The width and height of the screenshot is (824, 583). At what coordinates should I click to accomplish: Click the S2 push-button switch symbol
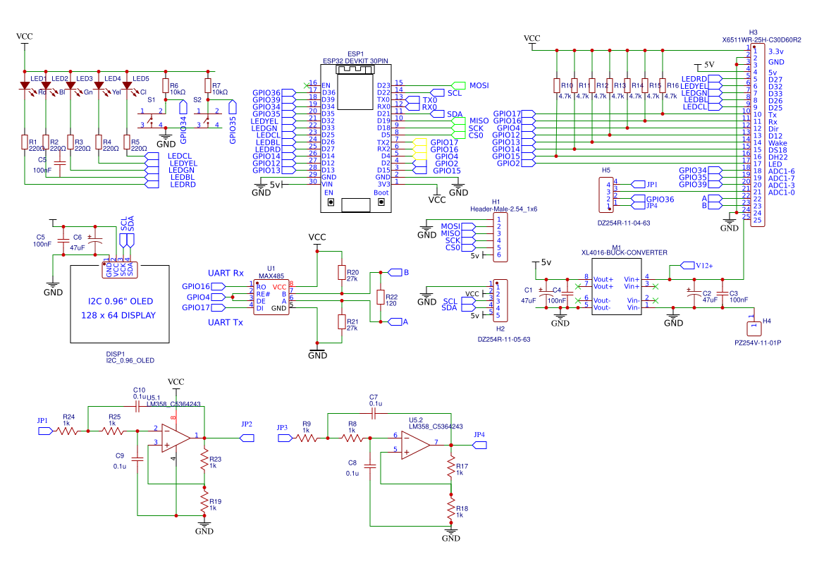tap(207, 119)
